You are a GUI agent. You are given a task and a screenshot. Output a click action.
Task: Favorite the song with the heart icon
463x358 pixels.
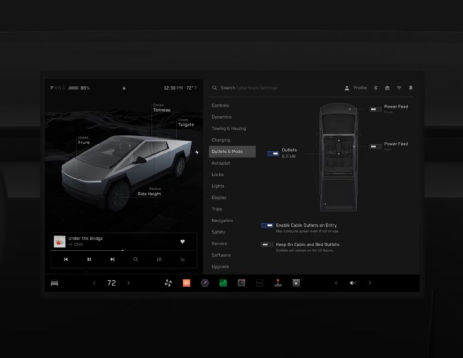(183, 241)
